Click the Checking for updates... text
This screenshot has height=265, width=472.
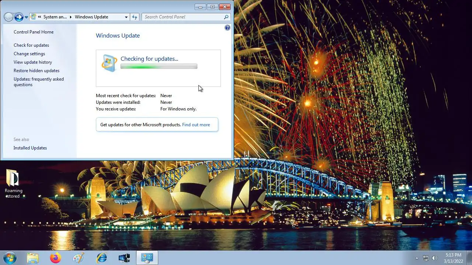(149, 59)
